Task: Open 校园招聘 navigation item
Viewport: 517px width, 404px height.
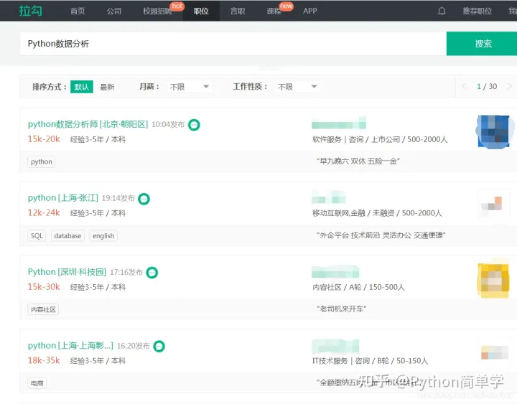Action: [157, 11]
